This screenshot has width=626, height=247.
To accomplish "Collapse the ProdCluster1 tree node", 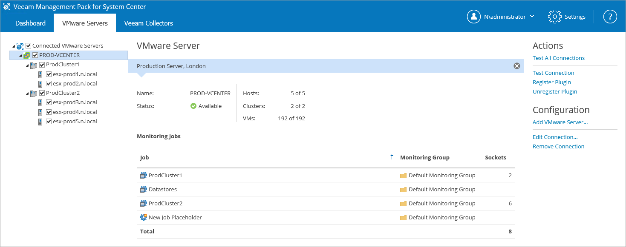I will point(28,65).
